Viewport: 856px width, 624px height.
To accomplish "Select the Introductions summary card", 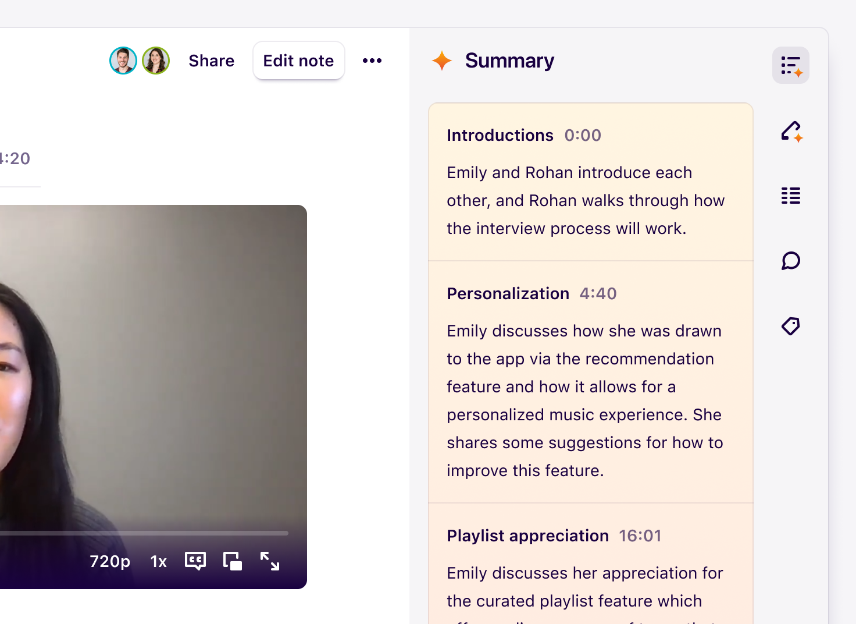I will (590, 182).
